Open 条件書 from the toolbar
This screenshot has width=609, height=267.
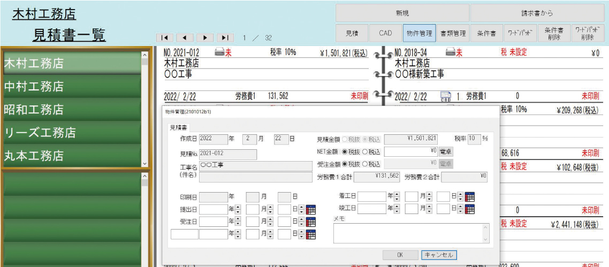point(486,33)
